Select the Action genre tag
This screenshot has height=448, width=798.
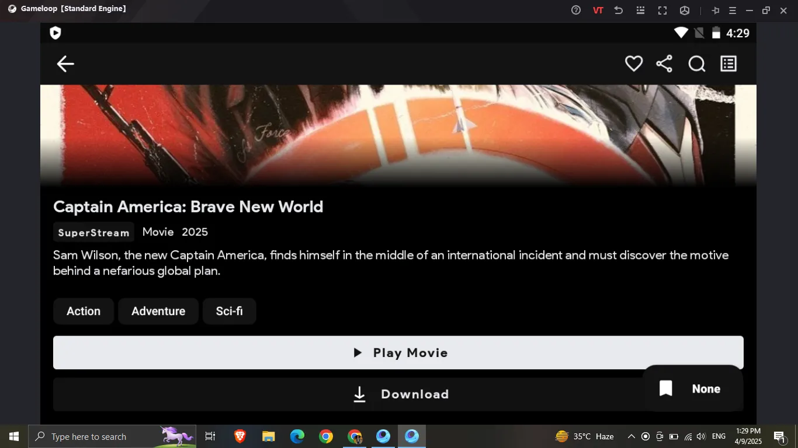point(84,311)
